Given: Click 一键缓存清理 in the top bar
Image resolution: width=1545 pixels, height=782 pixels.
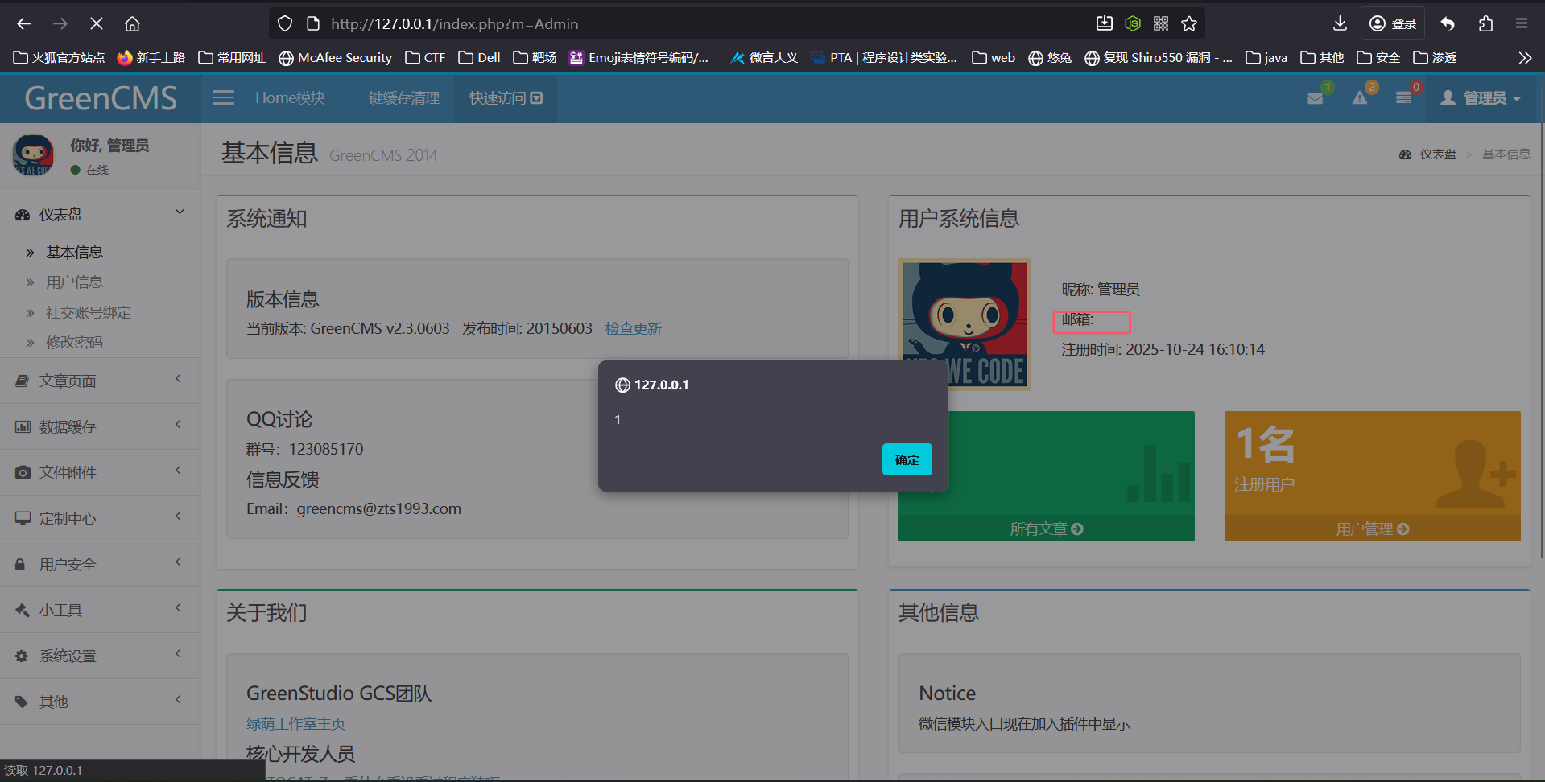Looking at the screenshot, I should click(x=397, y=98).
